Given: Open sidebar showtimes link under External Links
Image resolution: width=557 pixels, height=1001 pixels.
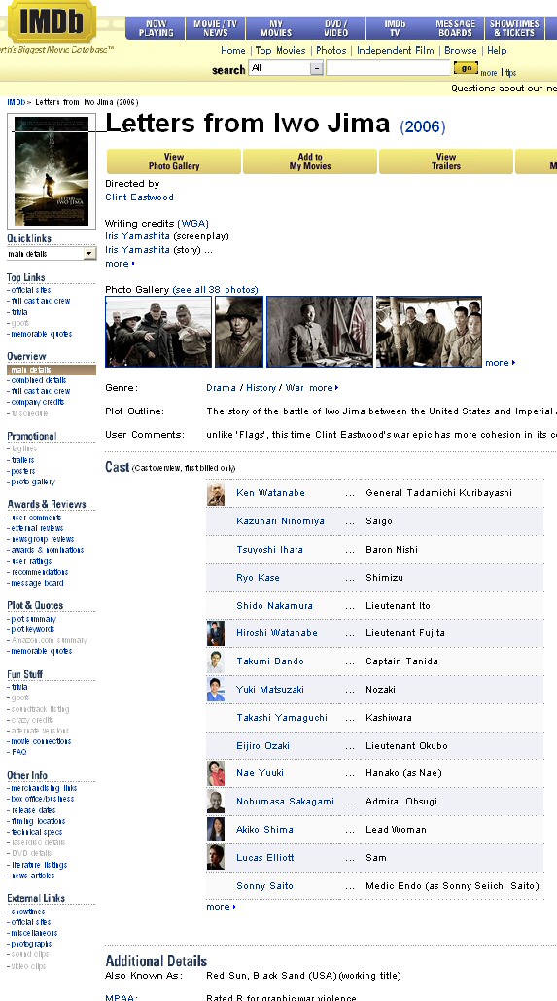Looking at the screenshot, I should coord(27,912).
